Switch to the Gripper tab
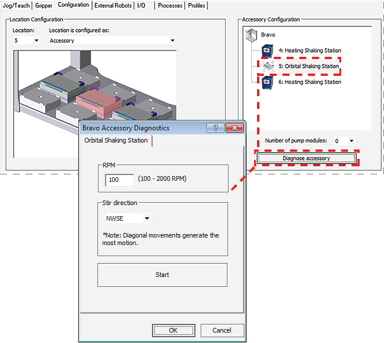The image size is (384, 343). pos(44,6)
